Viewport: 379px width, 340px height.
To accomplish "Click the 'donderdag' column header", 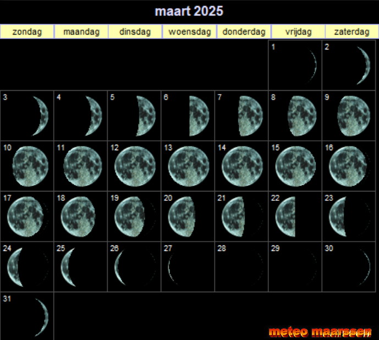I will (x=244, y=31).
